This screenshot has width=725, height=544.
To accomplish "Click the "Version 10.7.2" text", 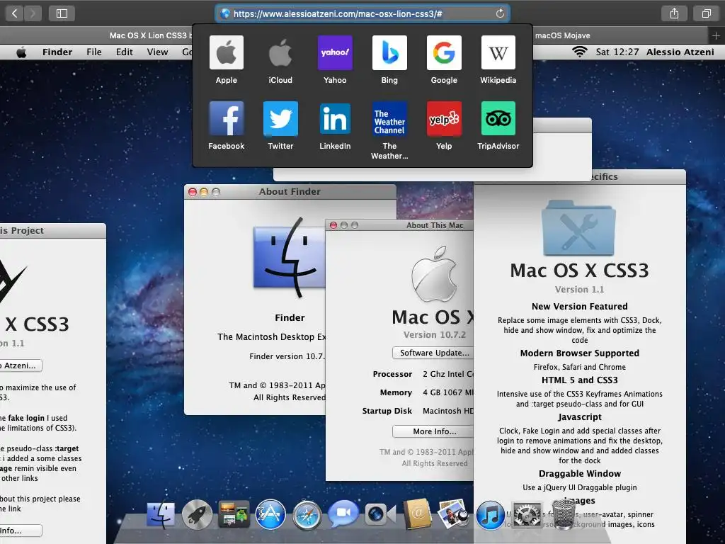I will point(435,334).
